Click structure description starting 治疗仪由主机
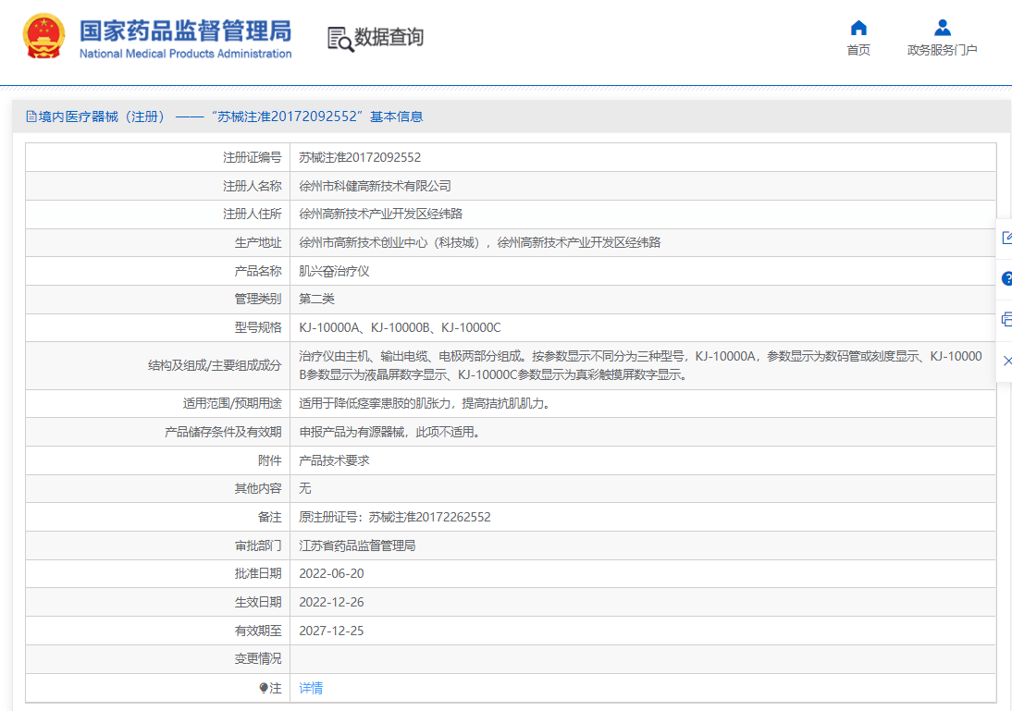Image resolution: width=1012 pixels, height=711 pixels. [x=640, y=365]
